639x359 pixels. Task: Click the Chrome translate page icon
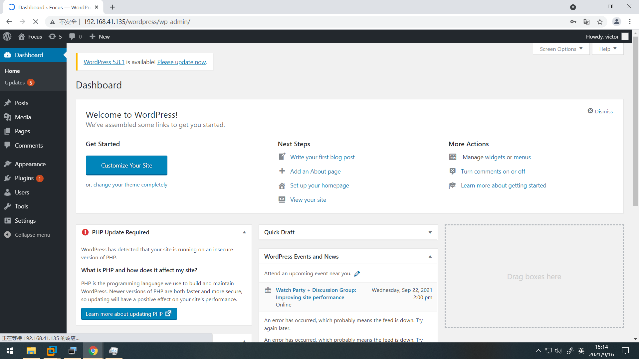click(586, 22)
